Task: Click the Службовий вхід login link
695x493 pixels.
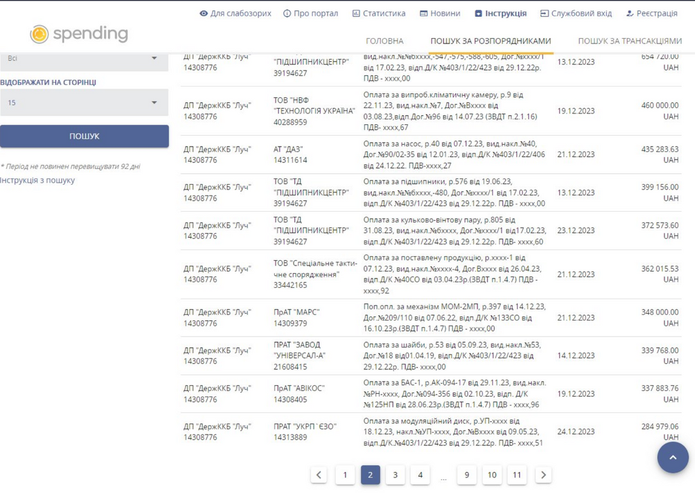Action: (x=576, y=14)
